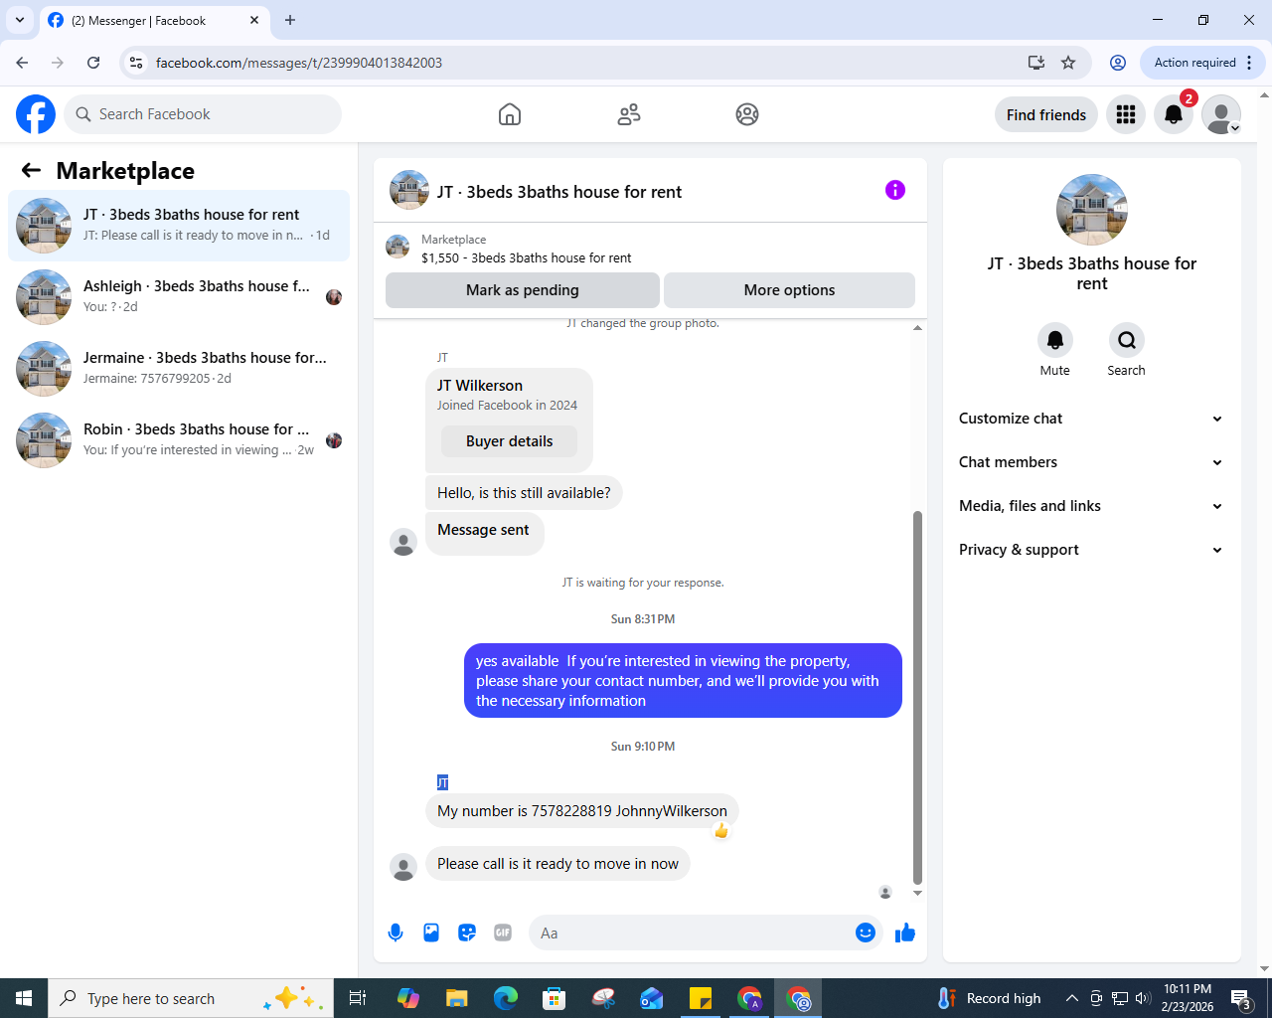Viewport: 1272px width, 1018px height.
Task: Open JT 3beds 3baths conversation
Action: click(x=179, y=226)
